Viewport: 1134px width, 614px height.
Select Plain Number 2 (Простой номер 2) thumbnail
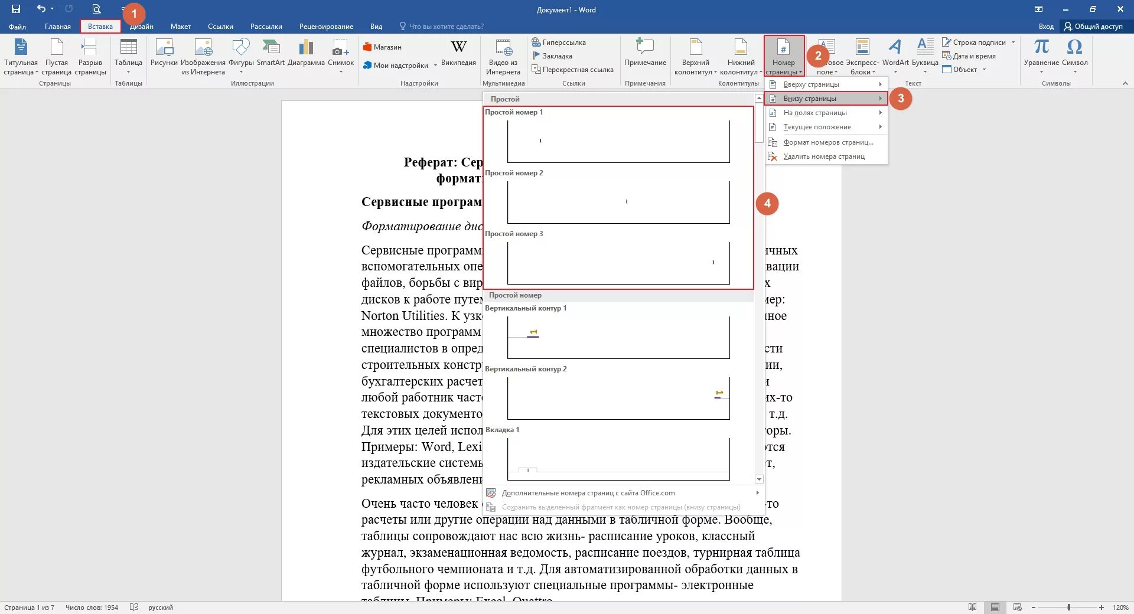click(618, 202)
